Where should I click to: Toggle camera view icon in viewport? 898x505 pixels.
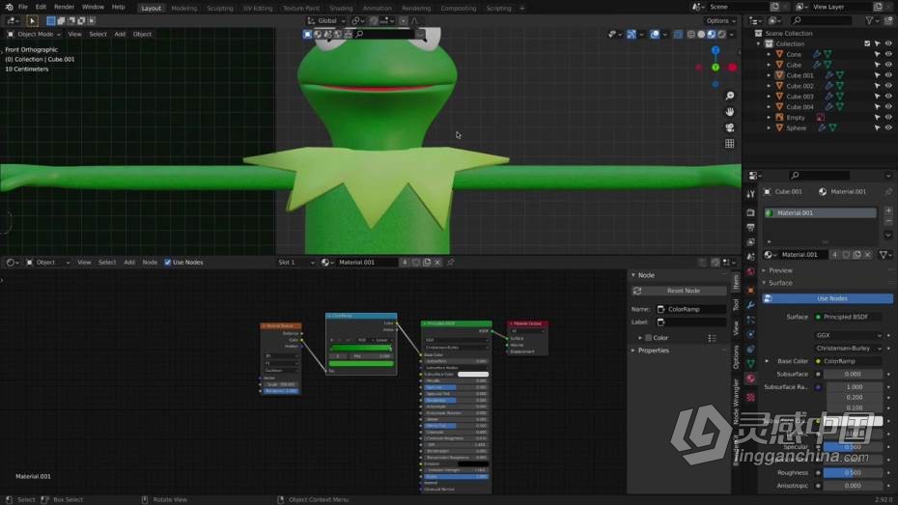(730, 127)
